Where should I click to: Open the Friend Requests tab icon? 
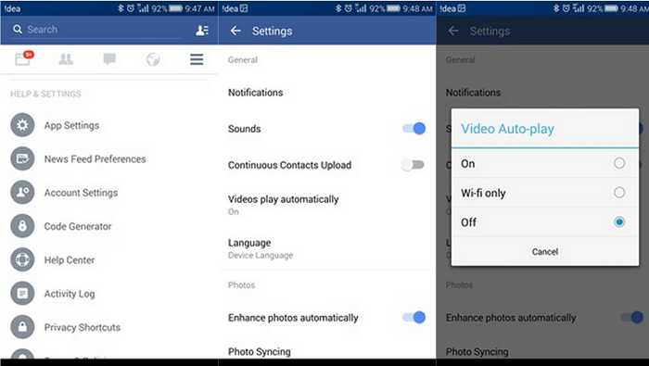click(x=66, y=59)
